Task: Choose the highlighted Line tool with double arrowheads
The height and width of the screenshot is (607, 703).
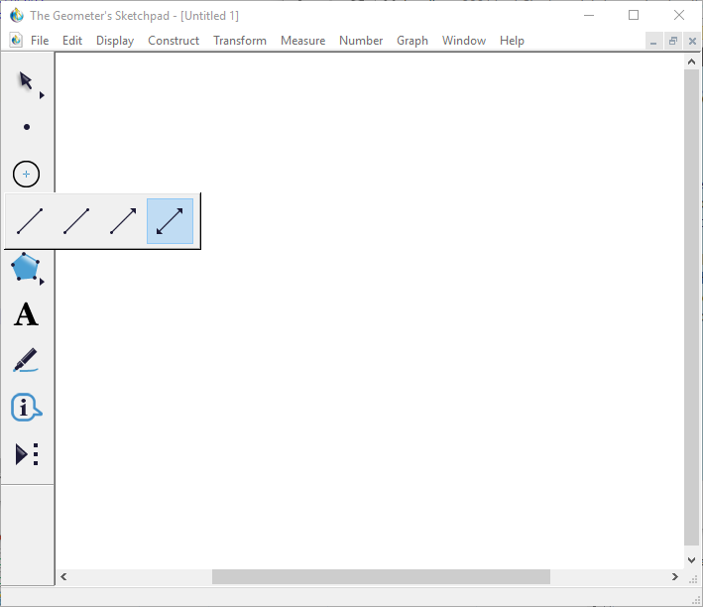Action: [x=170, y=221]
